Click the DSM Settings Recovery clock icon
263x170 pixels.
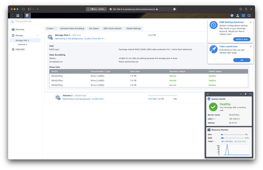coord(214,25)
